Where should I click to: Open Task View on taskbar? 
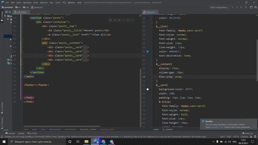[x=78, y=141]
